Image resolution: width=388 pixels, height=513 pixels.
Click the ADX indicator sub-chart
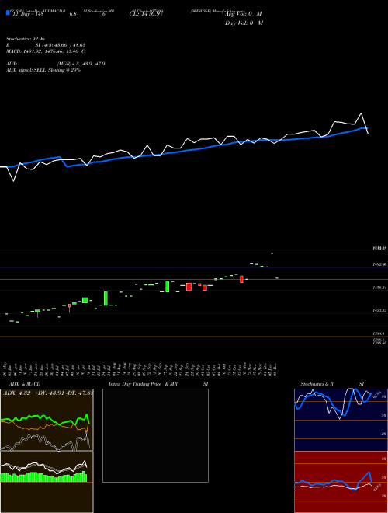[x=47, y=420]
